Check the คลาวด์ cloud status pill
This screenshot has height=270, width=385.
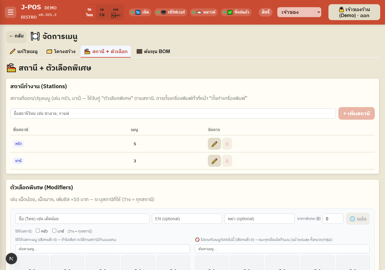204,12
